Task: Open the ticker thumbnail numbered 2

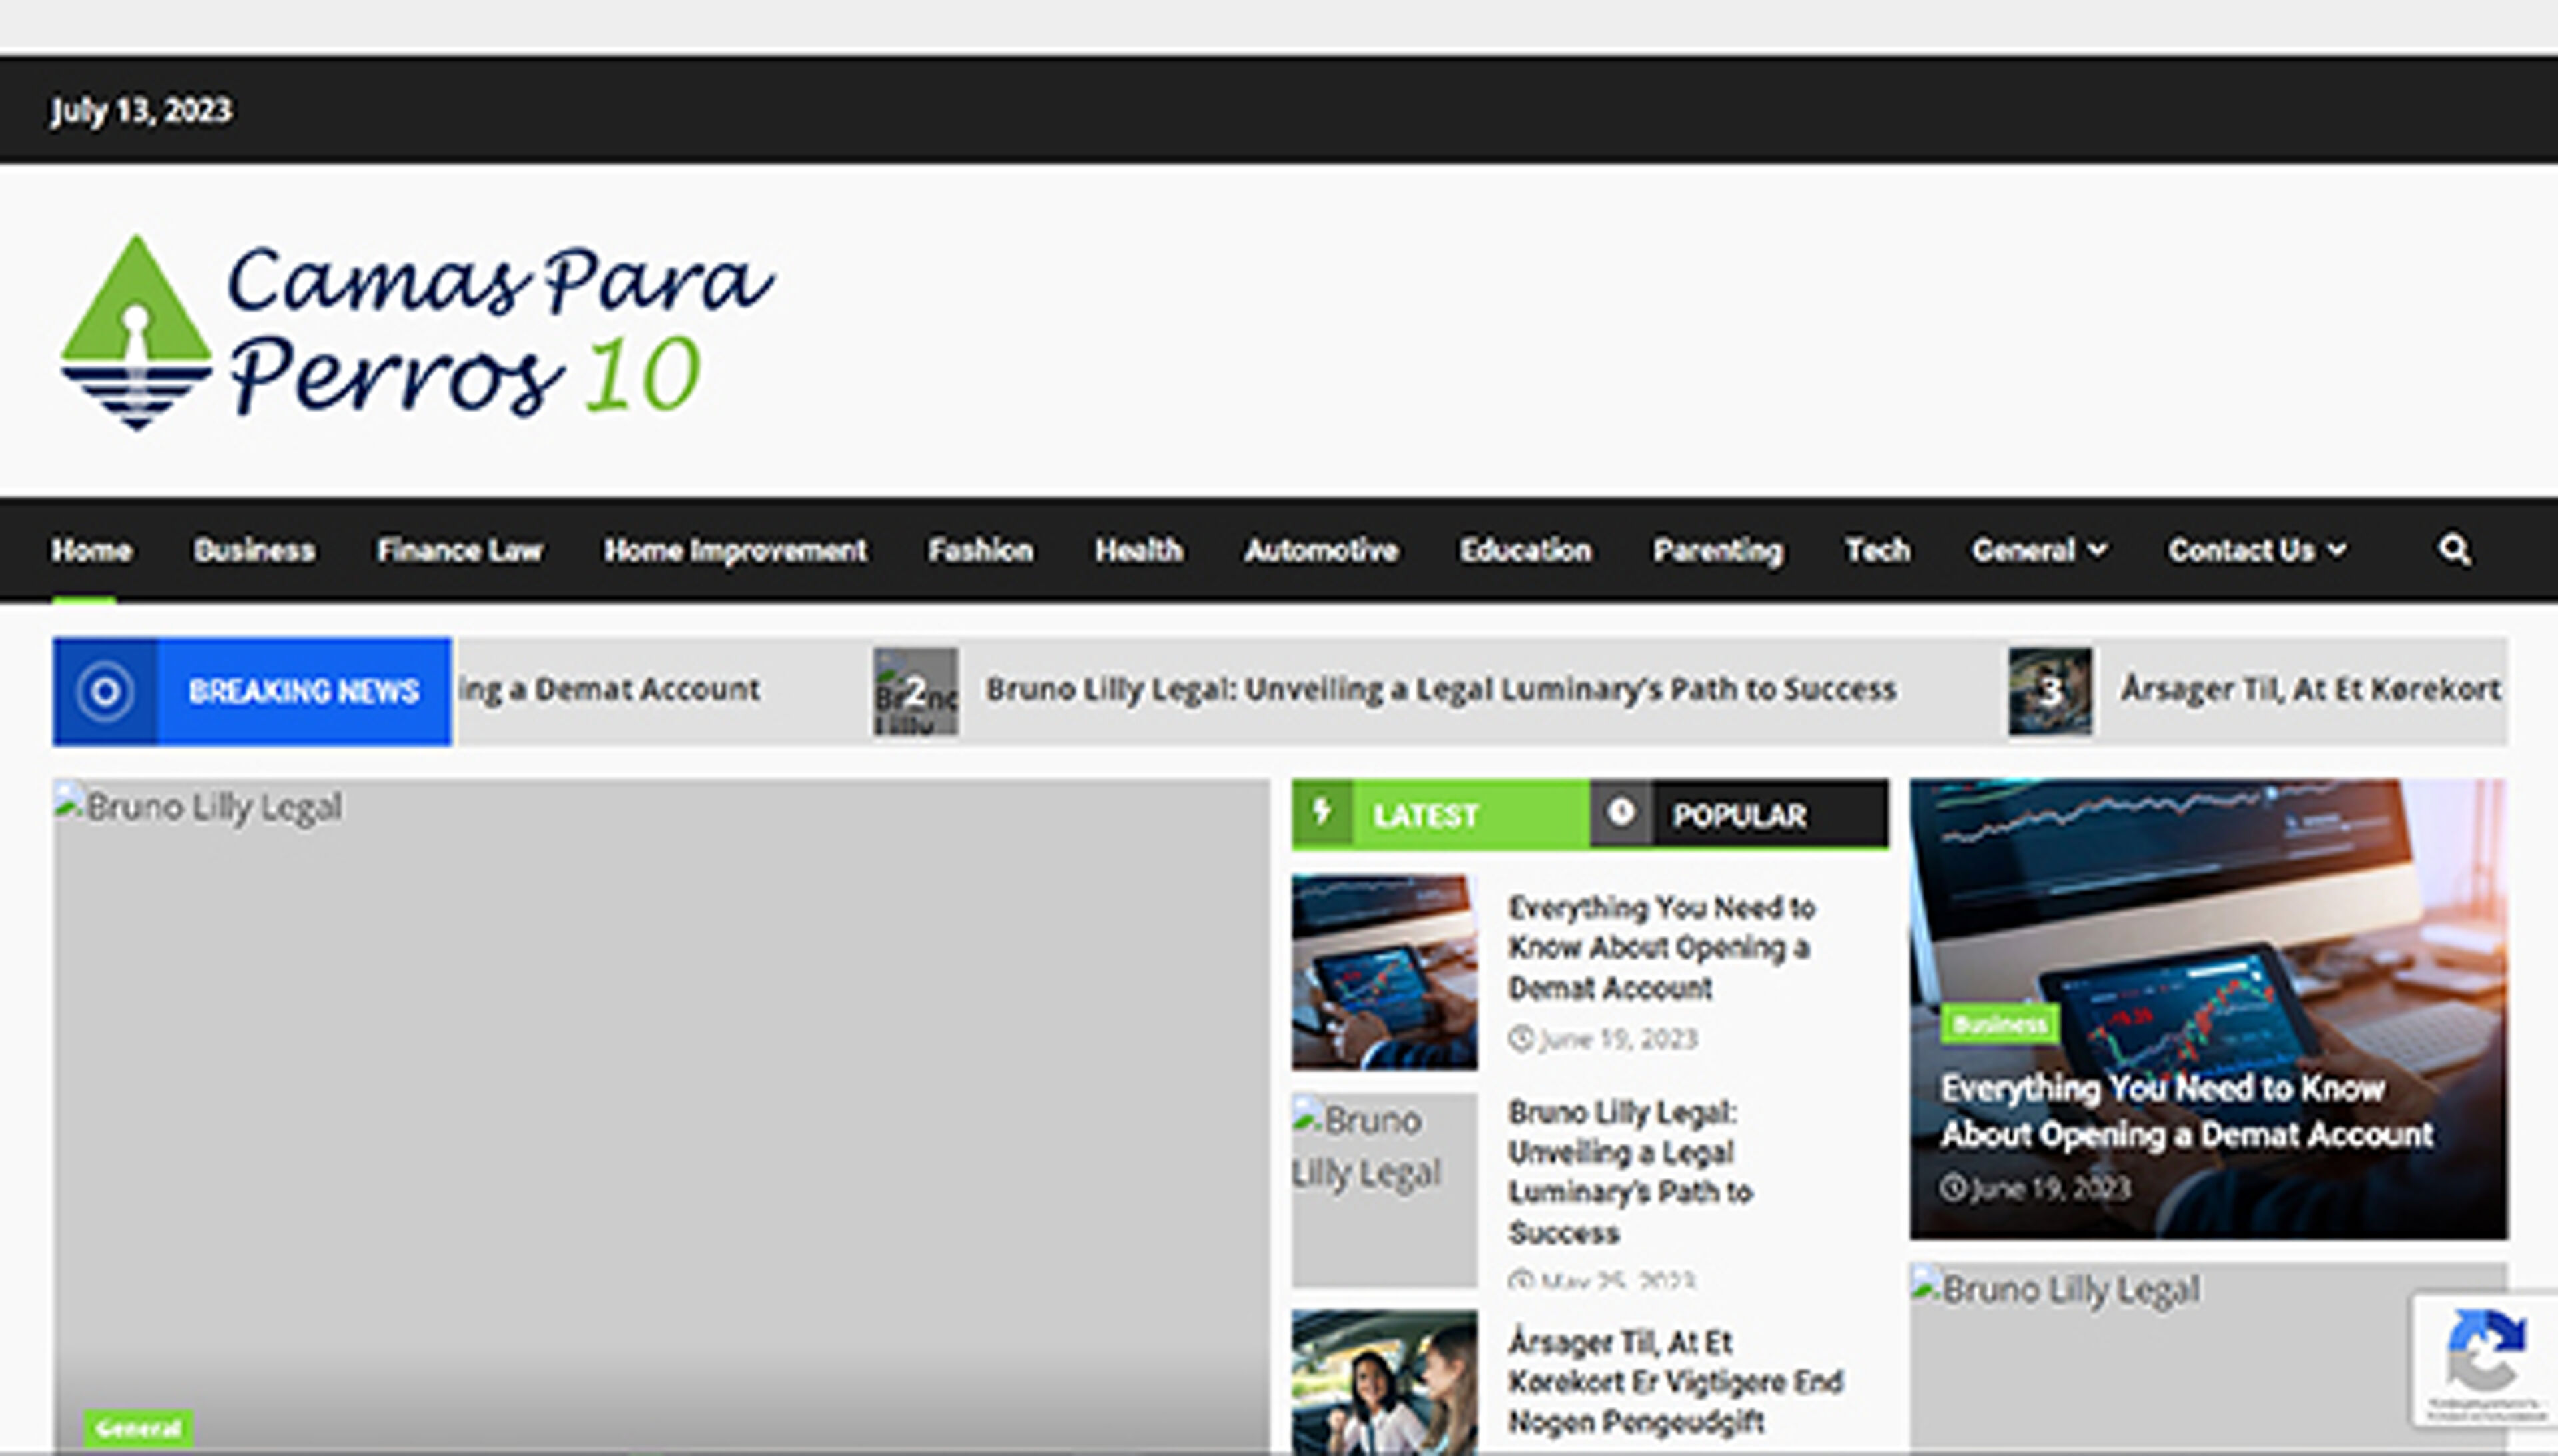Action: click(x=915, y=691)
